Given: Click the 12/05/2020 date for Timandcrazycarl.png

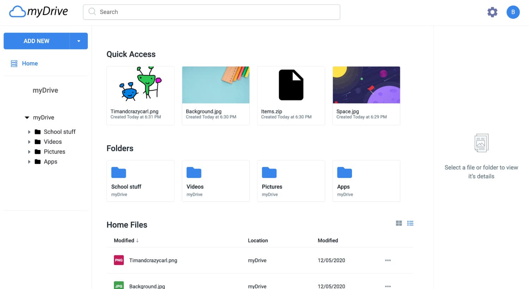Looking at the screenshot, I should click(x=332, y=260).
